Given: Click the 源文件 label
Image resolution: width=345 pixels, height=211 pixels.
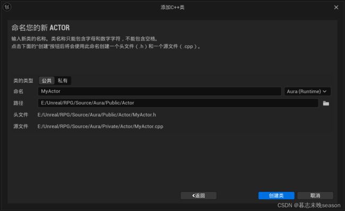Looking at the screenshot, I should click(x=21, y=126).
